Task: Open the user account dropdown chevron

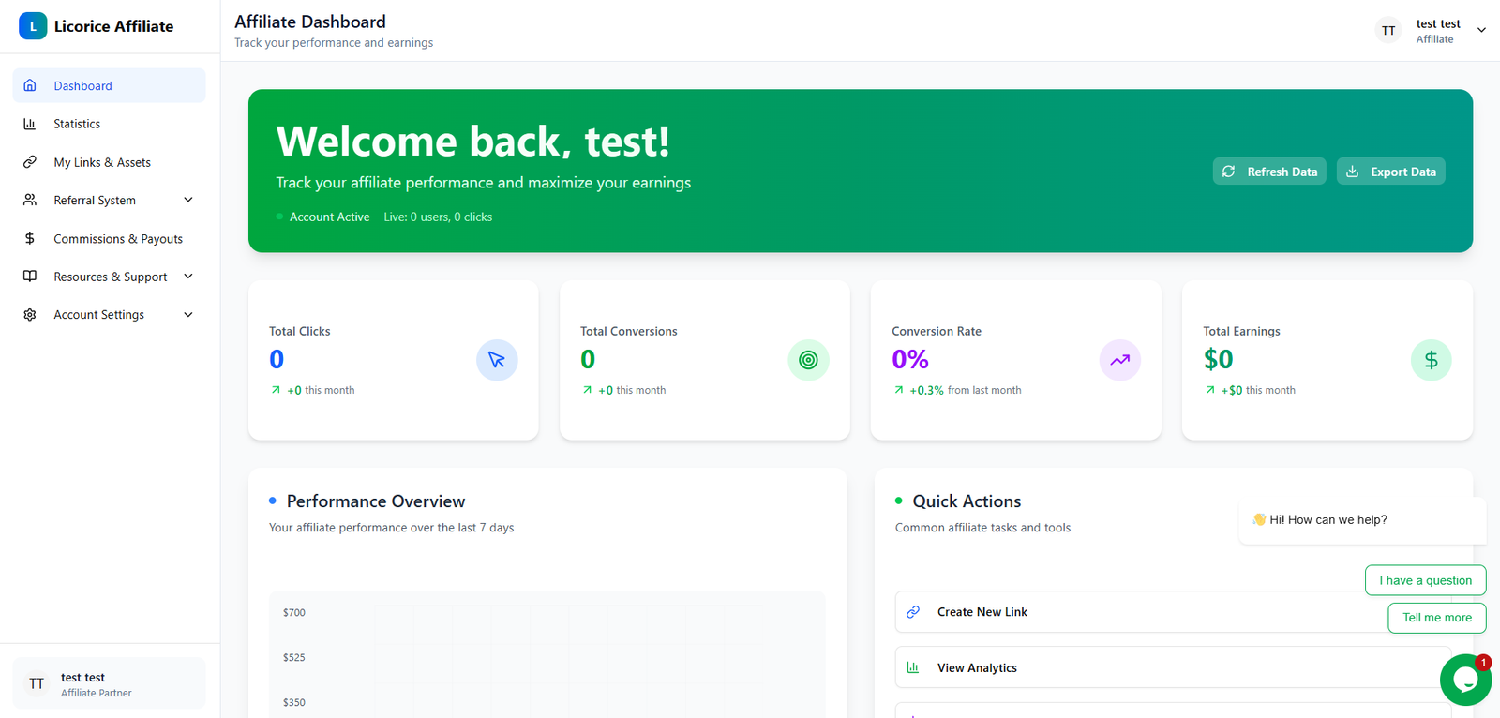Action: point(1481,31)
